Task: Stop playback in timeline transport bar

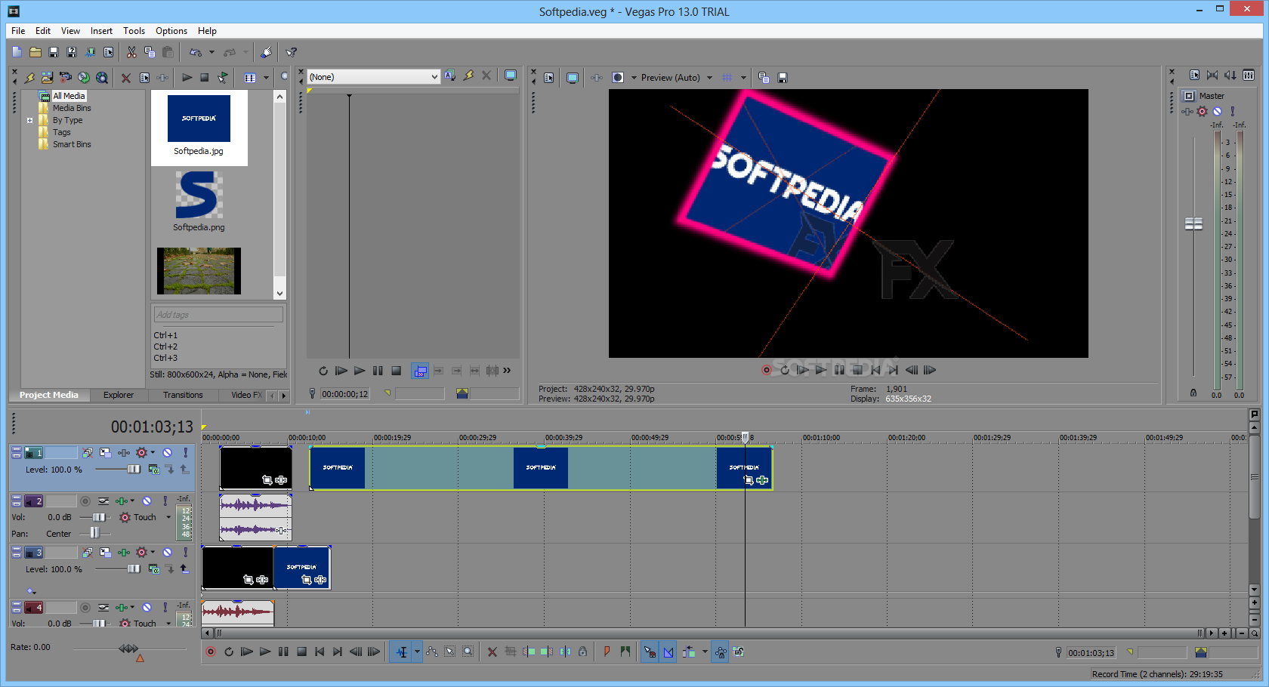Action: 301,652
